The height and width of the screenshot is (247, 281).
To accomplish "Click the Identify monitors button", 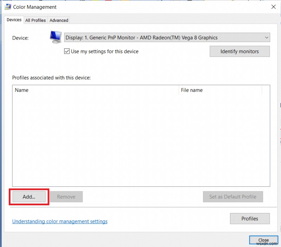I will tap(239, 51).
